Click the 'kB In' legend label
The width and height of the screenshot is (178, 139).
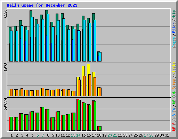tap(174, 114)
